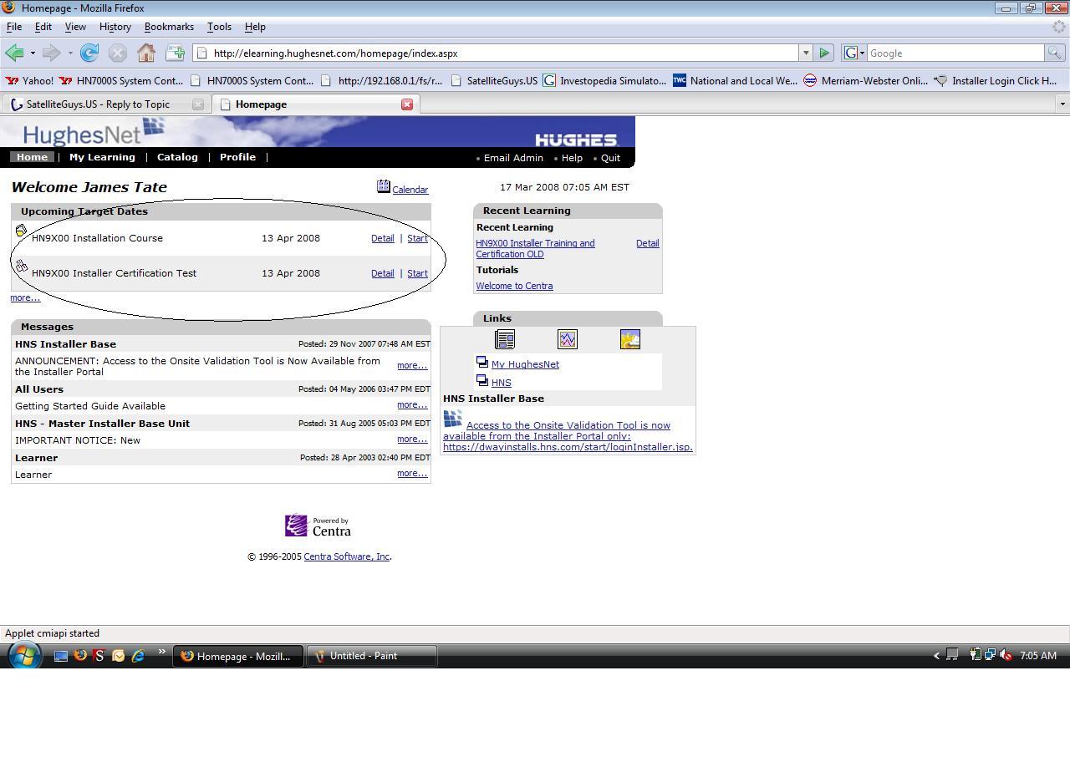Viewport: 1070px width, 762px height.
Task: Open the Firefox Home icon
Action: [x=146, y=53]
